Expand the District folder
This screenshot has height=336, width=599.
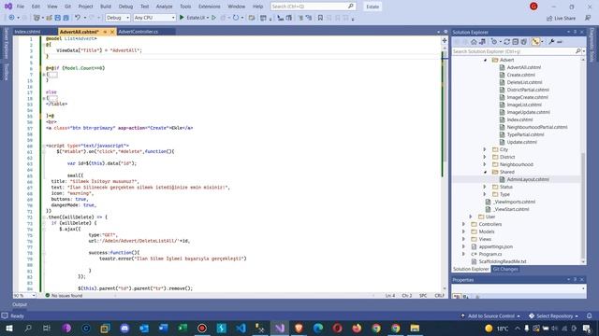(485, 157)
